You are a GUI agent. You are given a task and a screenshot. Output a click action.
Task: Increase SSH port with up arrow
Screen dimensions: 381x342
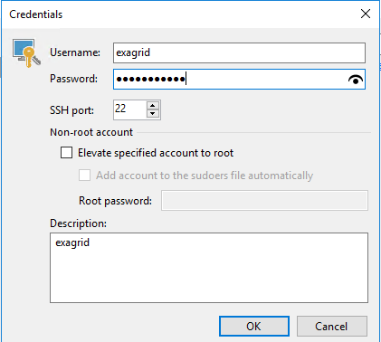(153, 106)
